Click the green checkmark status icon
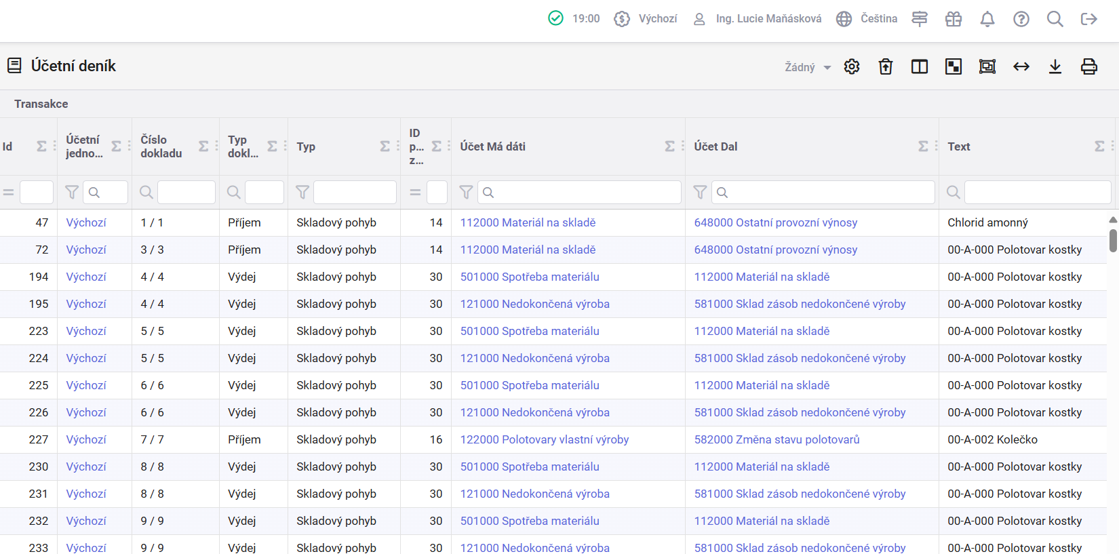The width and height of the screenshot is (1119, 554). pos(555,18)
